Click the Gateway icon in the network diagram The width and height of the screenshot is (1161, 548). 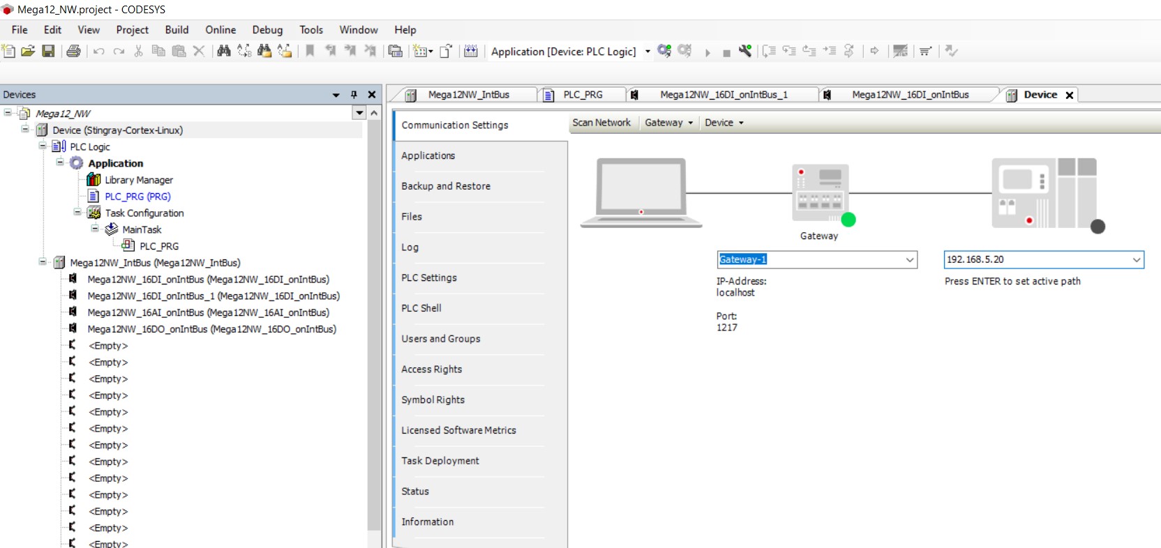pos(821,193)
